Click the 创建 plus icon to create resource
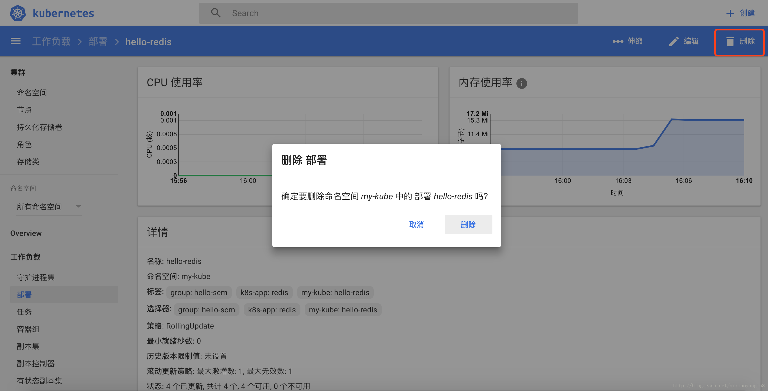This screenshot has width=768, height=391. click(x=730, y=13)
